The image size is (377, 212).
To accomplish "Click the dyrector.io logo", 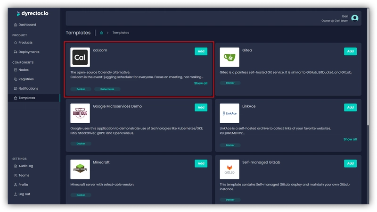I will point(32,14).
